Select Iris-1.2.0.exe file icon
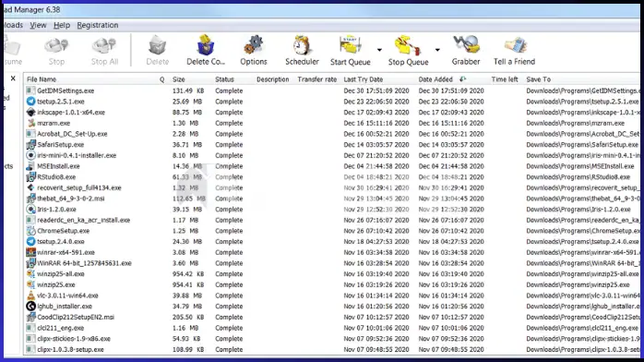 click(x=30, y=209)
